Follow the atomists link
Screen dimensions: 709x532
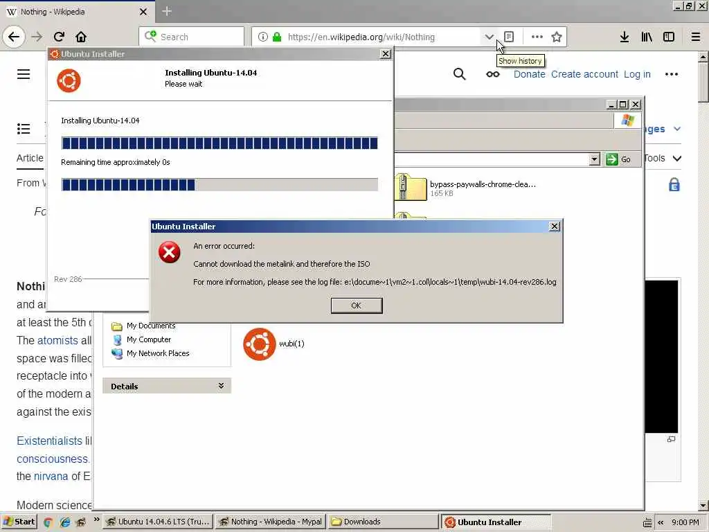pyautogui.click(x=57, y=340)
